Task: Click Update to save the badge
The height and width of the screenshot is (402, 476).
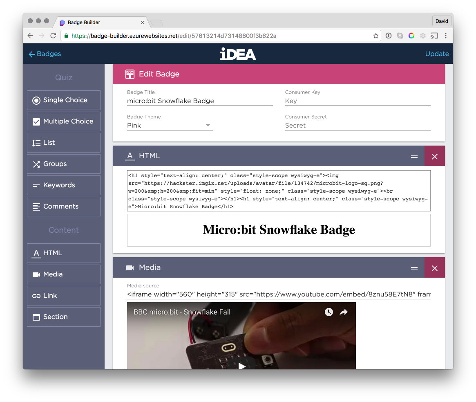Action: (437, 54)
